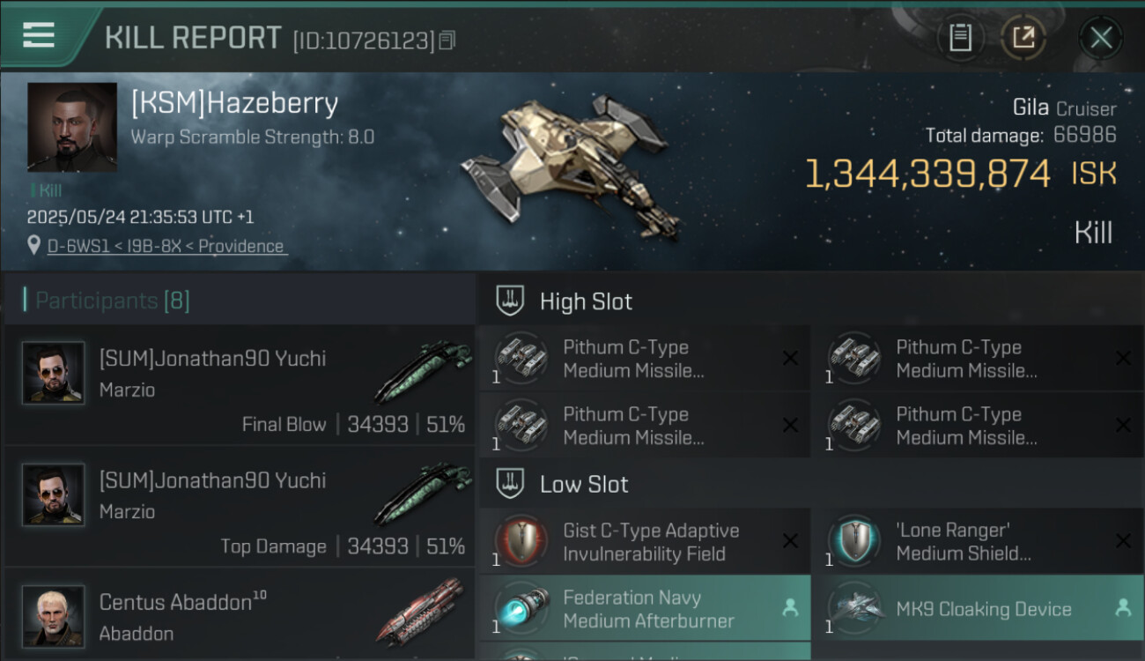Click X mark on first Pithum missile
Screen dimensions: 1145x661
pyautogui.click(x=790, y=358)
